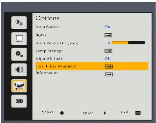This screenshot has width=156, height=123.
Task: Adjust the Auto Power Off slider bar
Action: [x=128, y=43]
